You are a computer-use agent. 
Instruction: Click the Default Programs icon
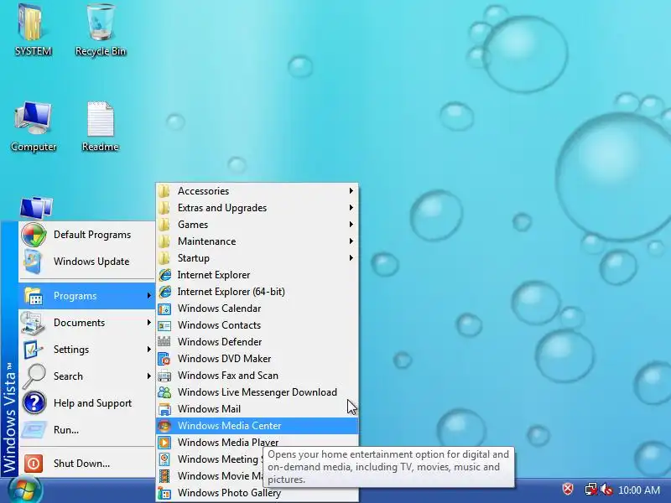click(34, 235)
